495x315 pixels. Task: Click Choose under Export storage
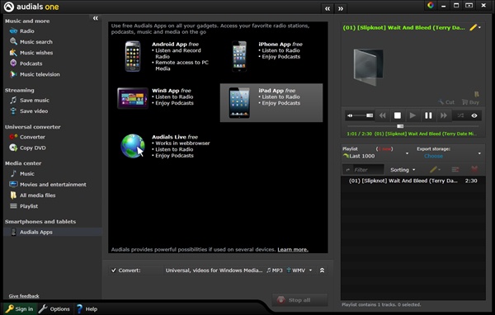tap(433, 156)
